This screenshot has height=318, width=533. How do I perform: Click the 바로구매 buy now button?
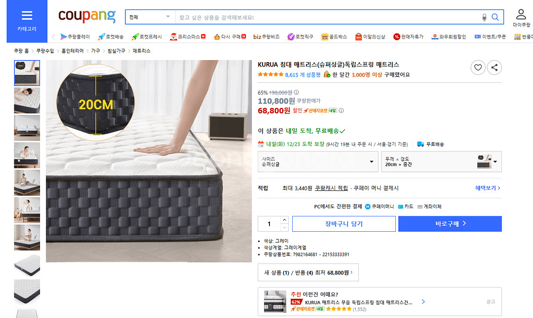click(450, 224)
